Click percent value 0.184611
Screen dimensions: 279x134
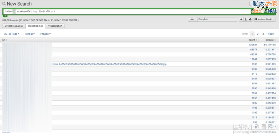(271, 117)
